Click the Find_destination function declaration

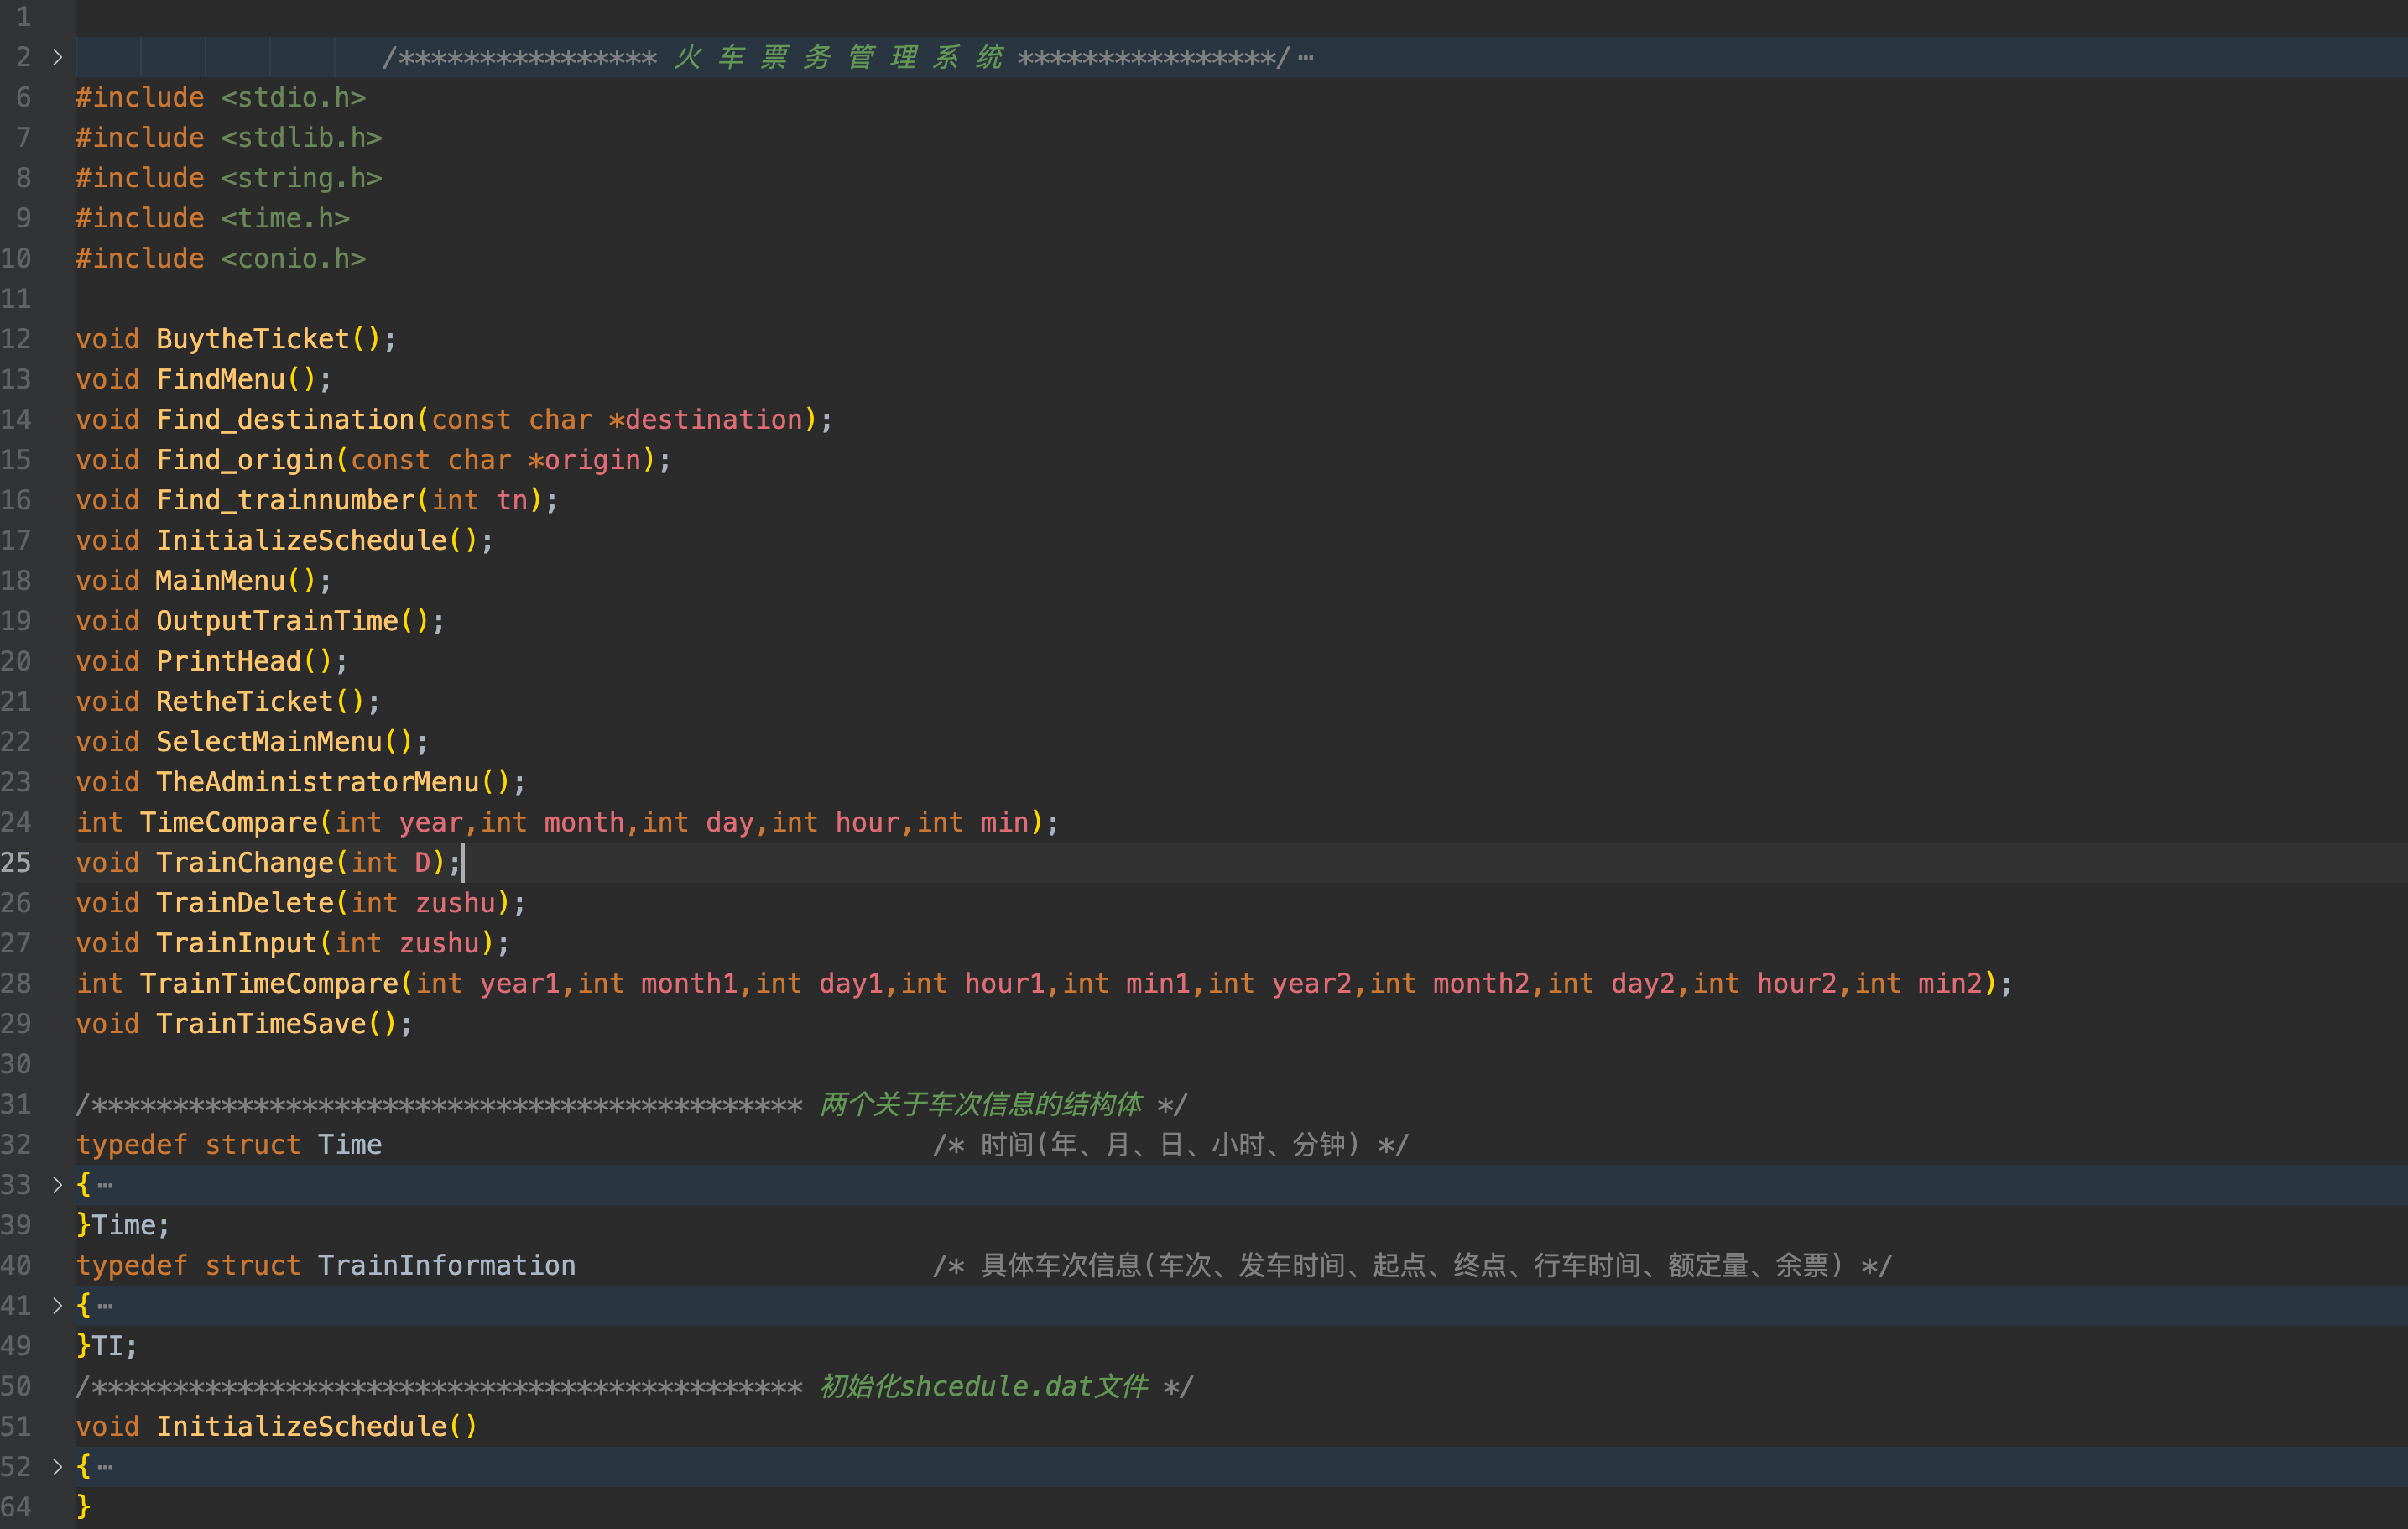285,420
